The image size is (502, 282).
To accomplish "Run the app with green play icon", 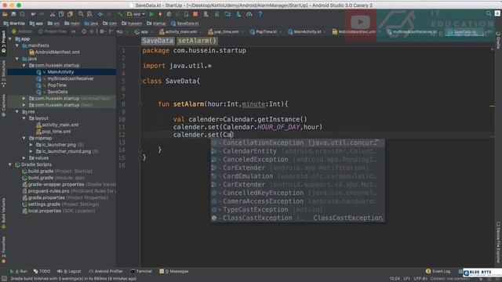I will [151, 14].
